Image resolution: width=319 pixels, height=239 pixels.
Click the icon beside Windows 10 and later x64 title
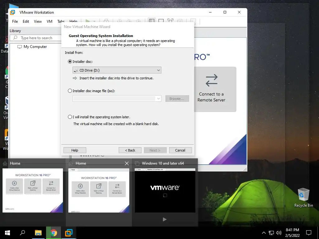coord(137,163)
